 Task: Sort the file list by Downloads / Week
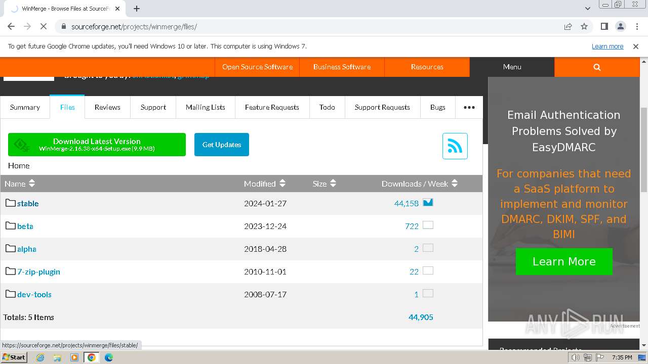coord(420,184)
